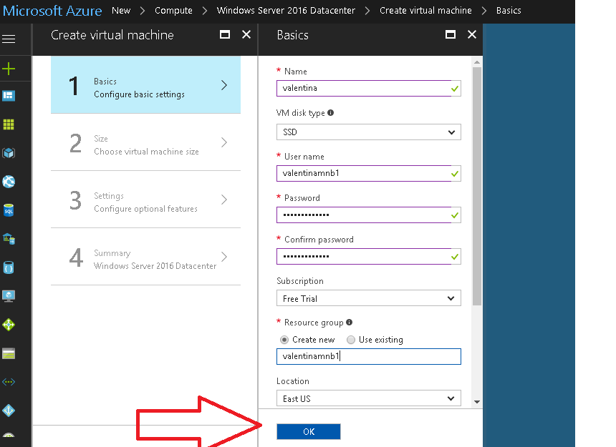Click the OK button
The image size is (616, 447).
click(x=309, y=431)
